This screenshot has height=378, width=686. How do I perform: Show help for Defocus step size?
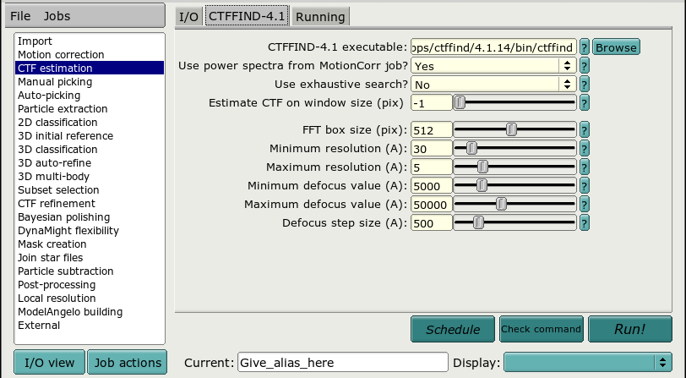tap(584, 223)
